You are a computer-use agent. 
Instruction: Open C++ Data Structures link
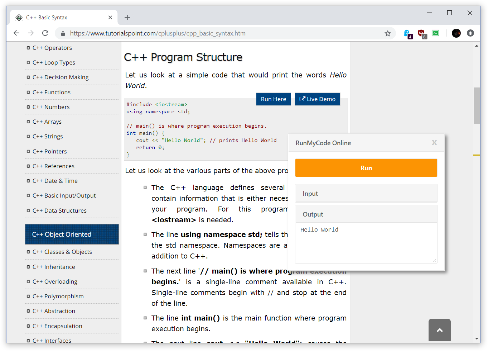coord(59,210)
